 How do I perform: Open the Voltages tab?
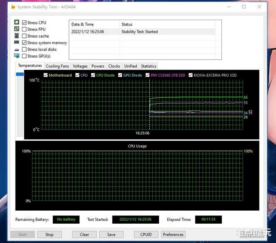(80, 66)
